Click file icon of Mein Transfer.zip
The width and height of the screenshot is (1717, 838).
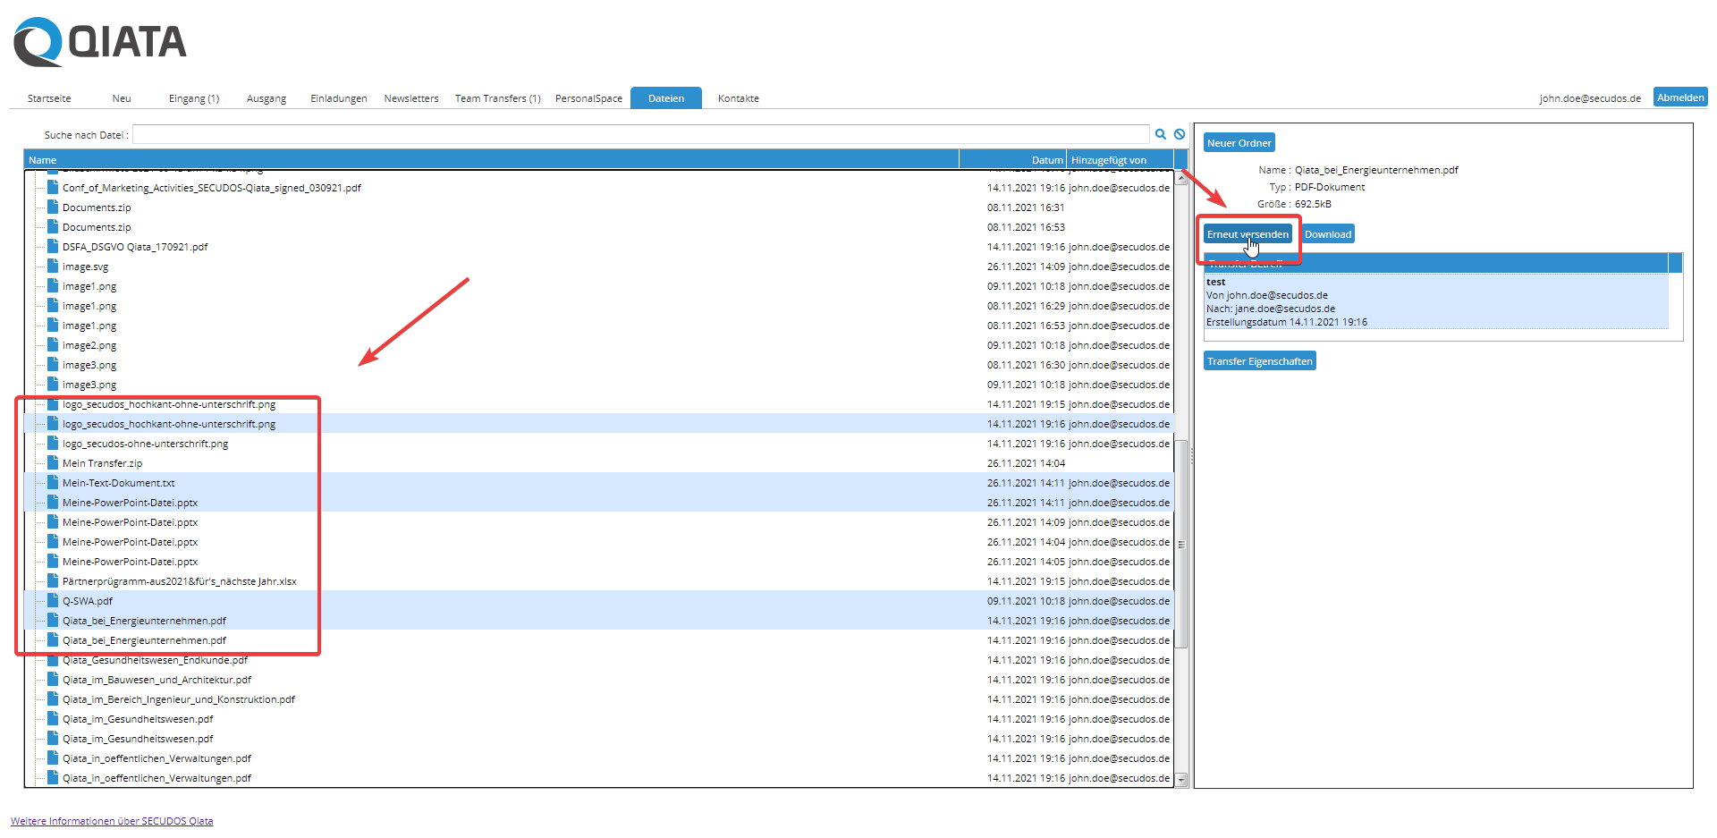pos(53,463)
